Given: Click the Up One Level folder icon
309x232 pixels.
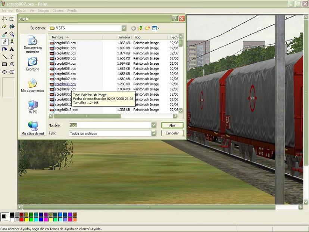Looking at the screenshot, I should point(141,28).
